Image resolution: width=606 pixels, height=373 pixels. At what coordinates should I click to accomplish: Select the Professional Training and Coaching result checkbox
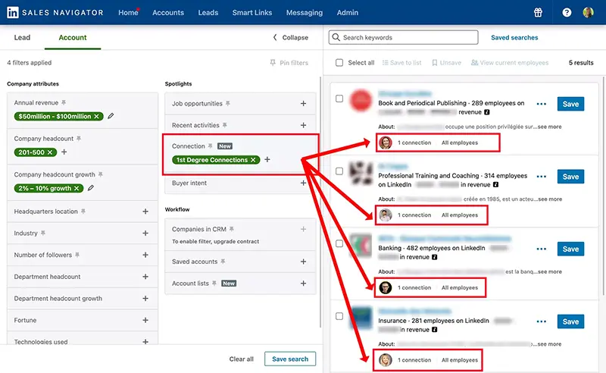click(339, 171)
